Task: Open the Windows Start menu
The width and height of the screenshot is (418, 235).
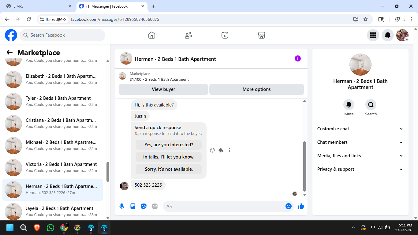Action: (x=10, y=228)
